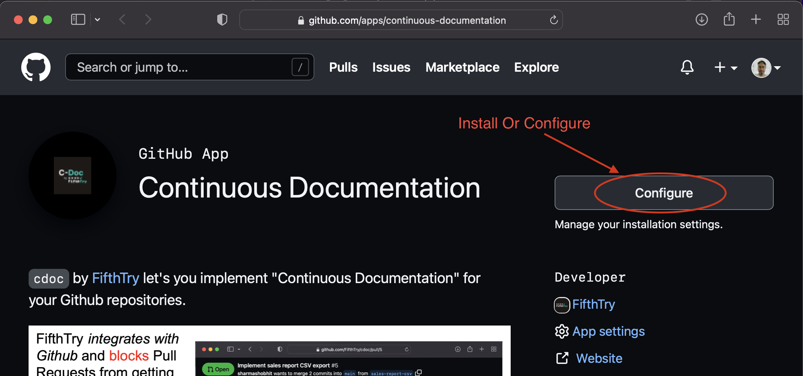Go forward with Safari forward arrow
Image resolution: width=803 pixels, height=376 pixels.
click(x=148, y=19)
